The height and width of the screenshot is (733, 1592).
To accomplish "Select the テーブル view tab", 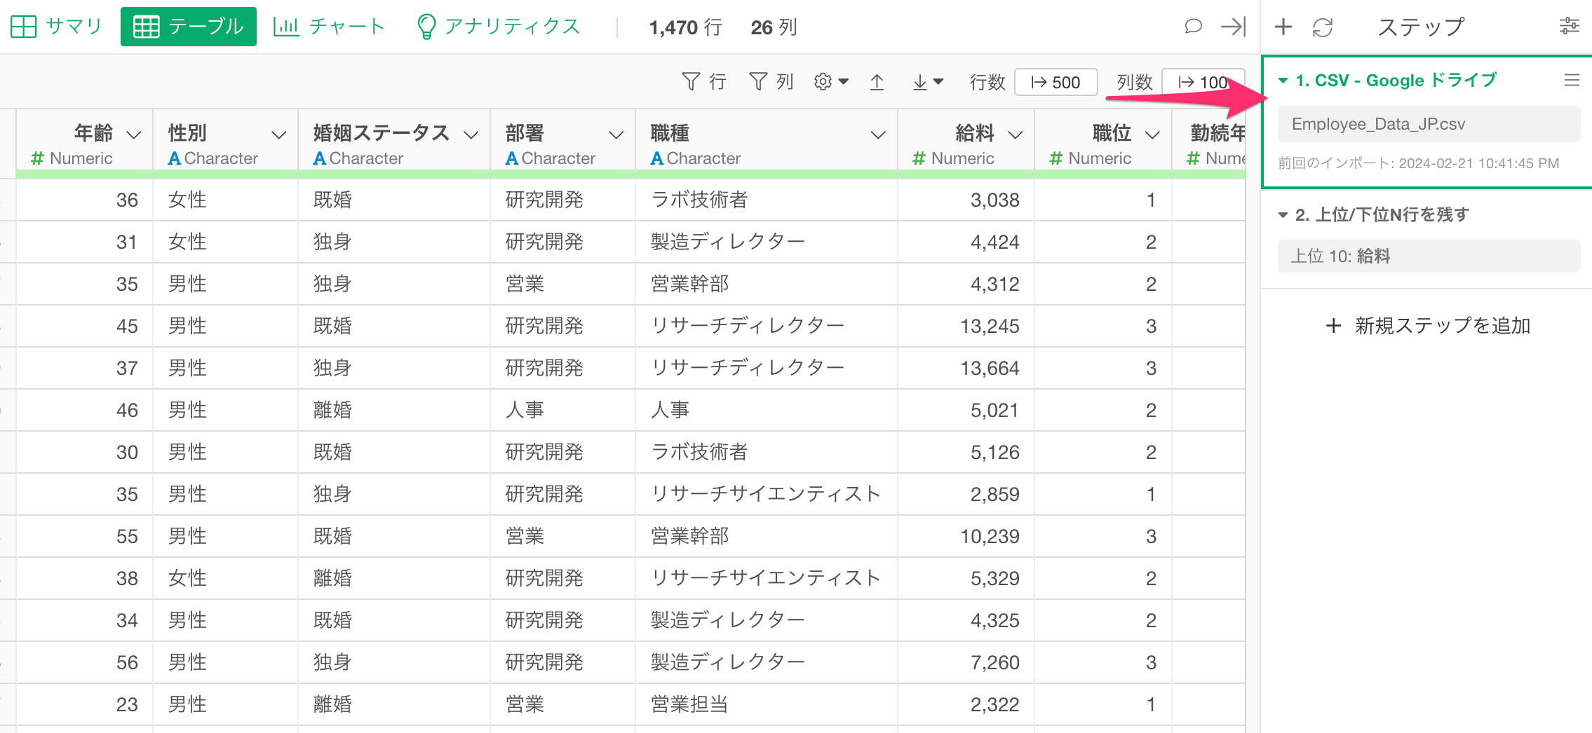I will click(188, 27).
